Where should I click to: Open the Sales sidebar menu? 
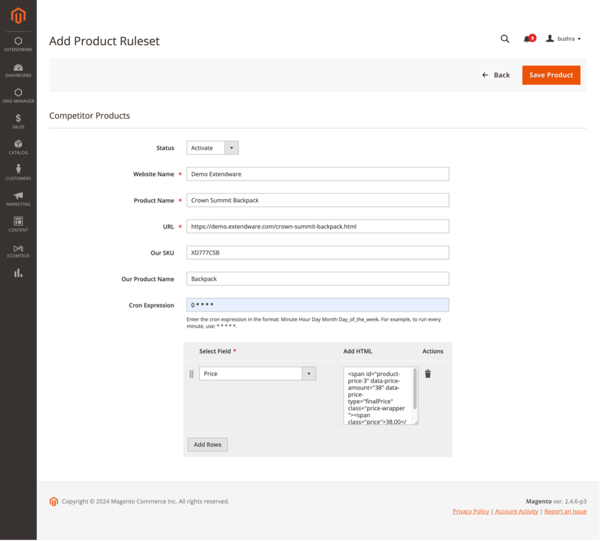click(18, 122)
